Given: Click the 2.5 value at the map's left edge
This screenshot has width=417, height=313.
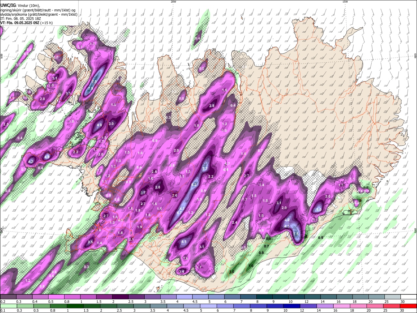Looking at the screenshot, I should point(6,124).
